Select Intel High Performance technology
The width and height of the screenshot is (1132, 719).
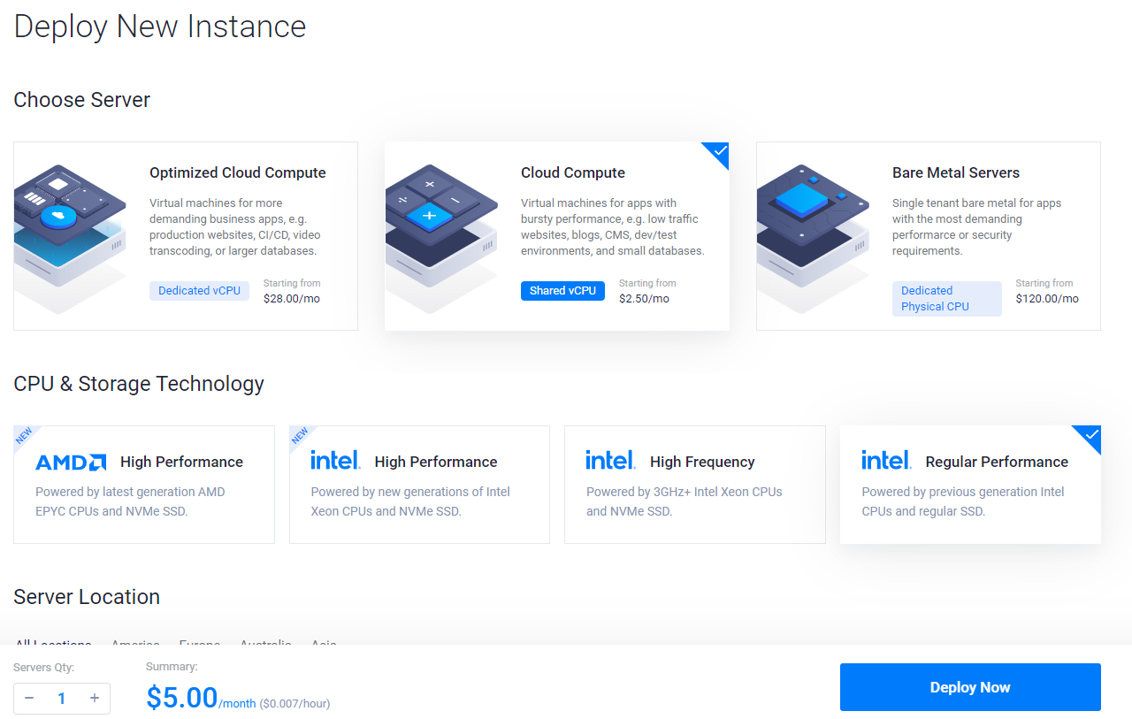tap(419, 485)
